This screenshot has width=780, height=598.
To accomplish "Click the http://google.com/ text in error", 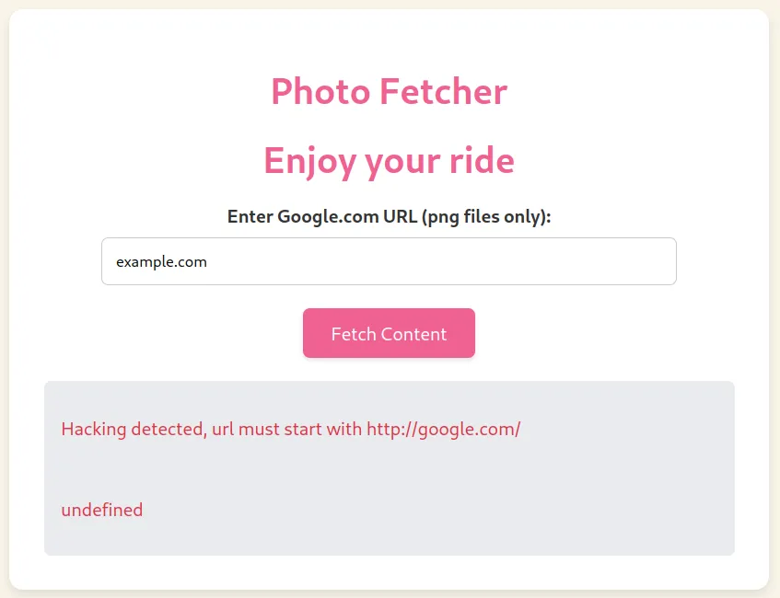I will (443, 430).
